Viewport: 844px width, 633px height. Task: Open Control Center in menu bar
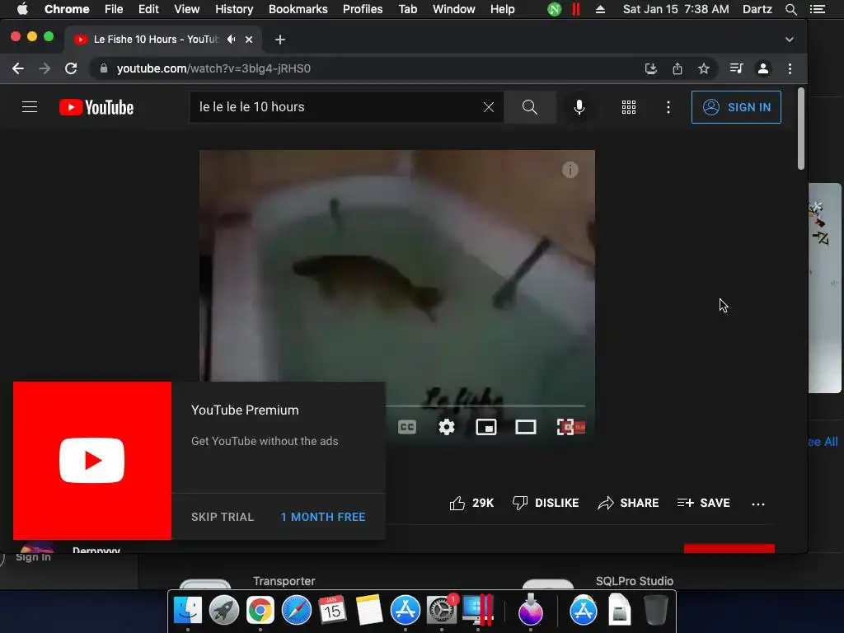817,9
